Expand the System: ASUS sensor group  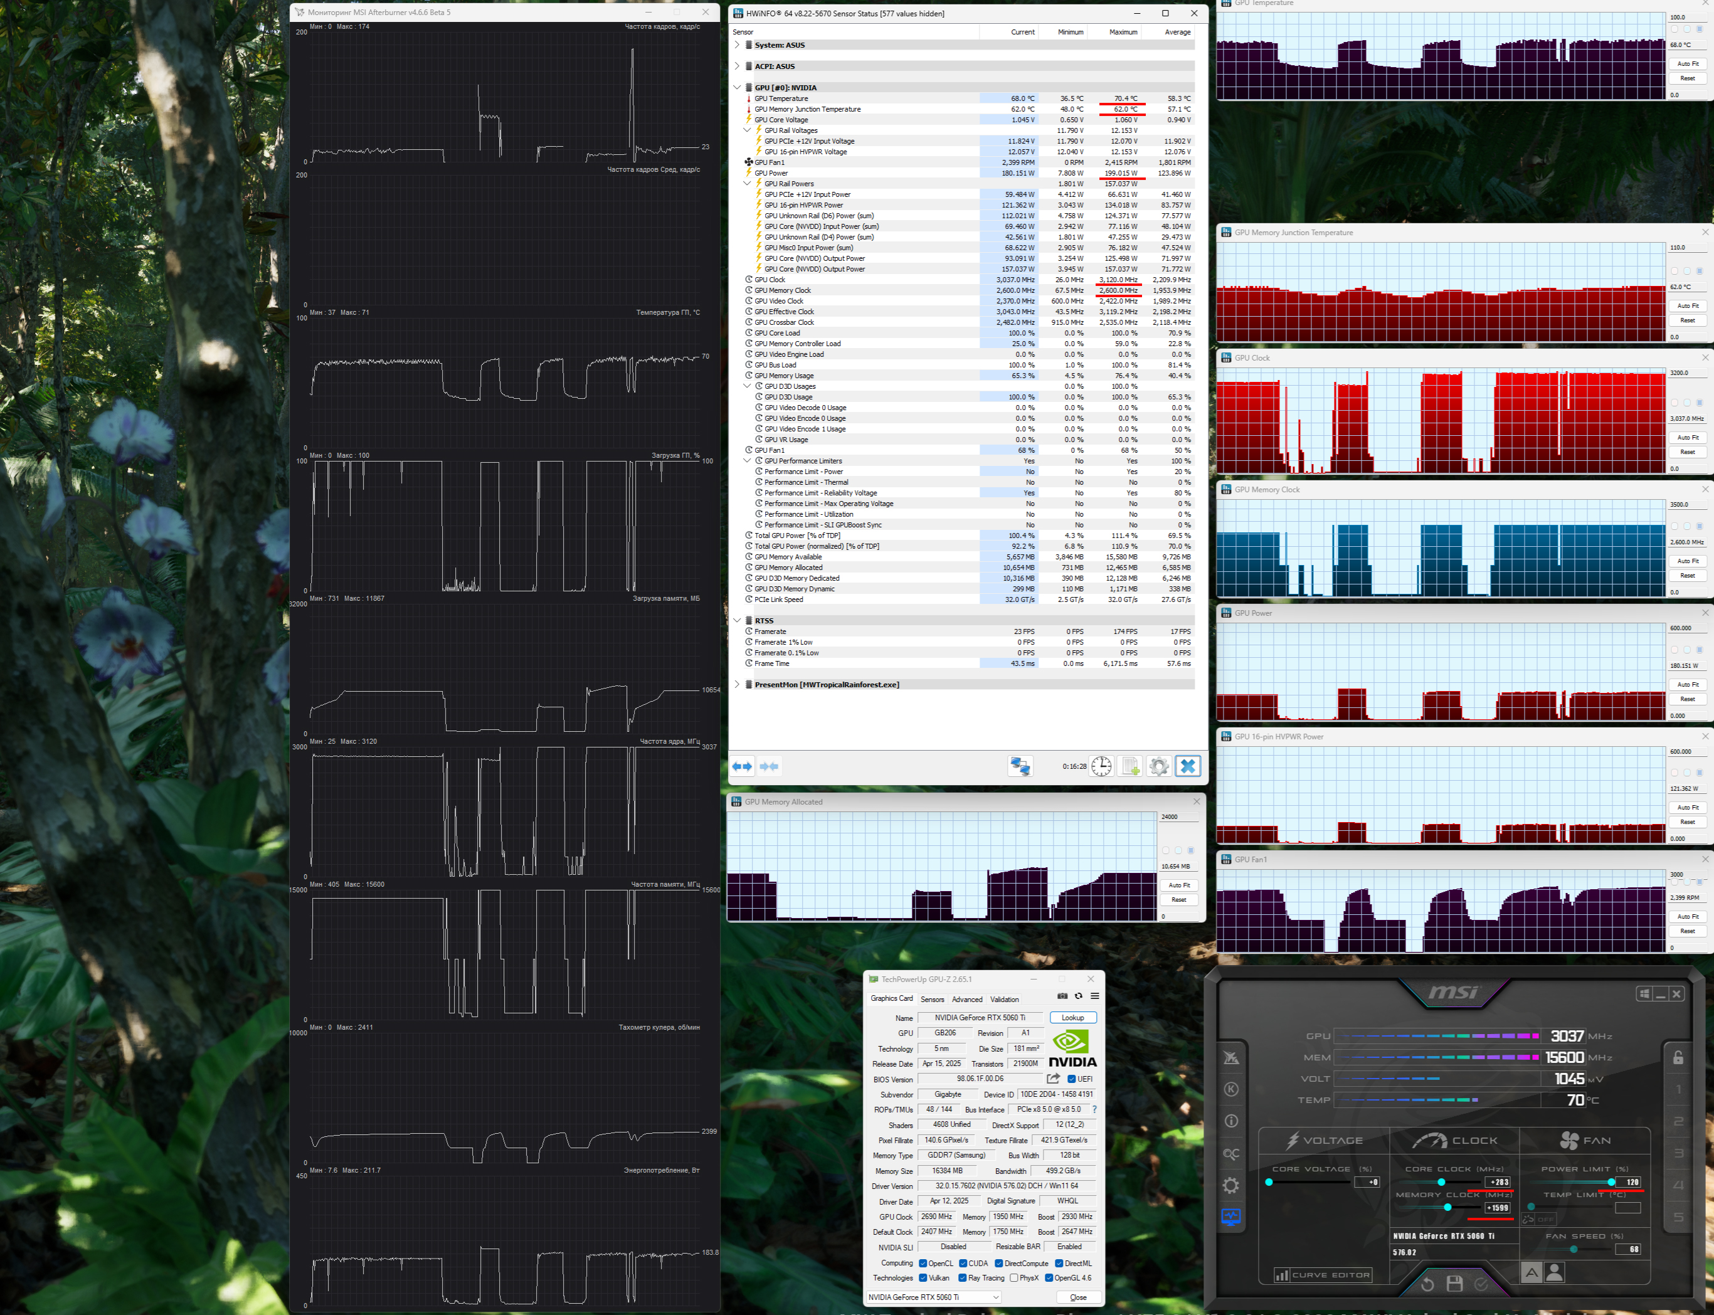pos(736,45)
